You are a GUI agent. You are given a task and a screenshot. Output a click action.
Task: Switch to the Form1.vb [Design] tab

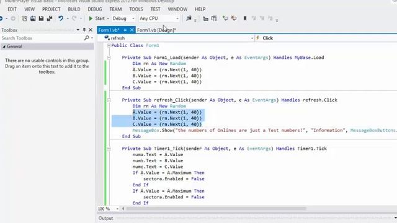156,30
